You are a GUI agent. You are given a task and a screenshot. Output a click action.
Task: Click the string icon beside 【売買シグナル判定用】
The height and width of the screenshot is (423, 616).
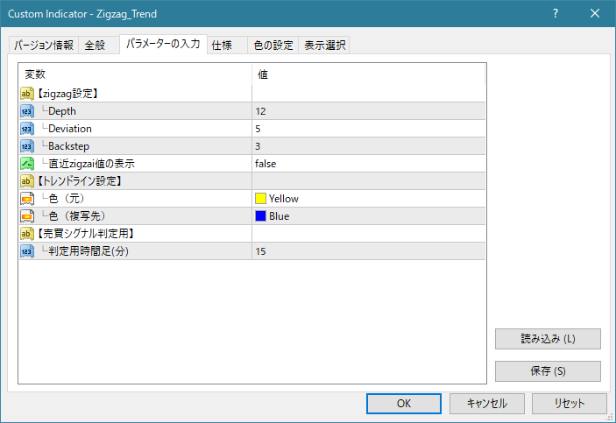point(26,234)
